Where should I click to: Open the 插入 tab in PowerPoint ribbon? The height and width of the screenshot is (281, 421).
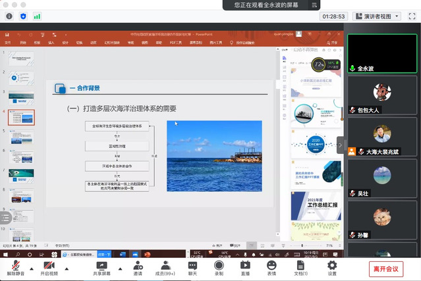(x=51, y=43)
